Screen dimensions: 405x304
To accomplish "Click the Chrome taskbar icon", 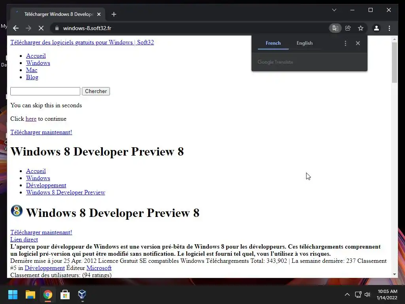I will point(47,294).
